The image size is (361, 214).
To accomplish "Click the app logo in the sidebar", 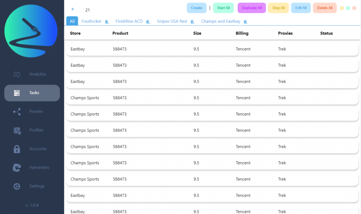I will point(31,31).
